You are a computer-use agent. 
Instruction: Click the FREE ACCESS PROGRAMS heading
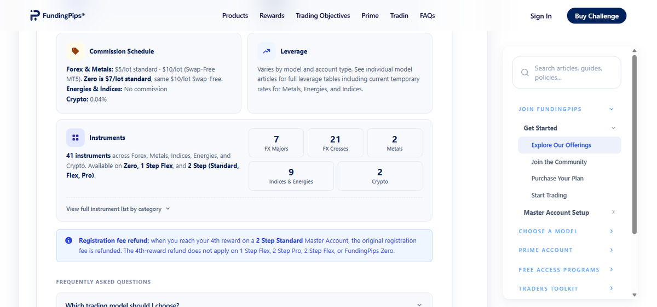tap(559, 270)
